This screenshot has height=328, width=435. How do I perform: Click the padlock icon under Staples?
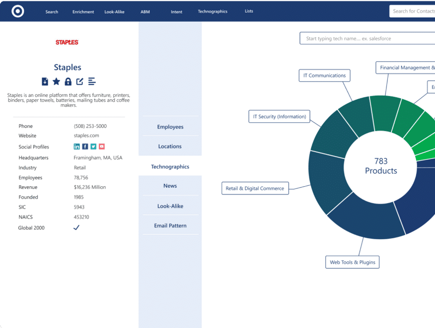tap(68, 82)
